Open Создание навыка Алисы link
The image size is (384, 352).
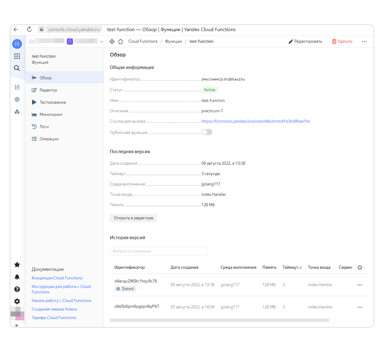click(x=54, y=309)
